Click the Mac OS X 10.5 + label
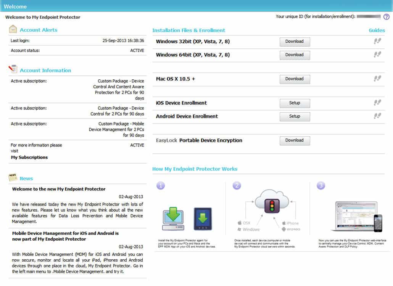 pos(176,79)
